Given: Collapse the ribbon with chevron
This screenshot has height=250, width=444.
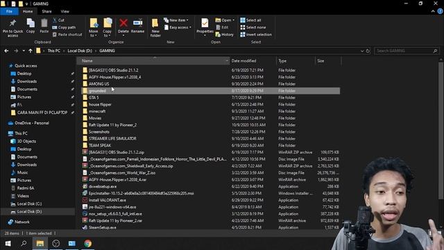Looking at the screenshot, I should (433, 11).
